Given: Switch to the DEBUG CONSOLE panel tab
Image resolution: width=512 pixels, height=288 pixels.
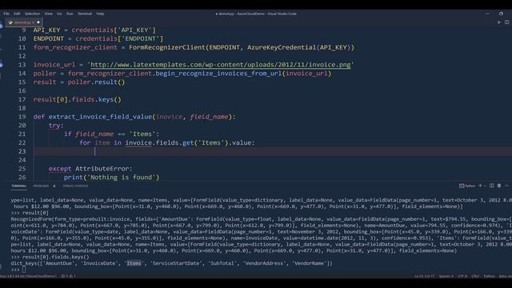Looking at the screenshot, I should click(x=75, y=186).
